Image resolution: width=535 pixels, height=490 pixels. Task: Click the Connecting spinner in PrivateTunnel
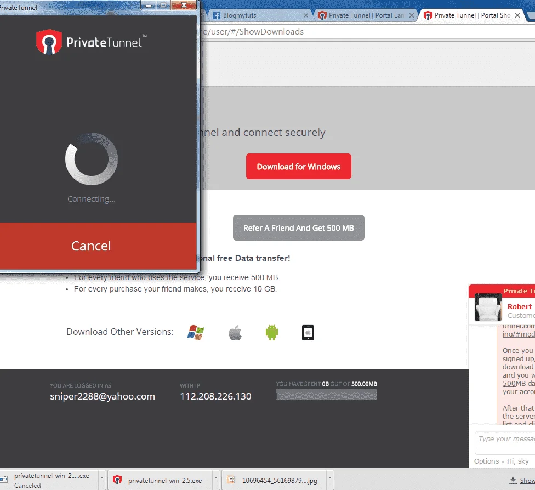click(92, 159)
